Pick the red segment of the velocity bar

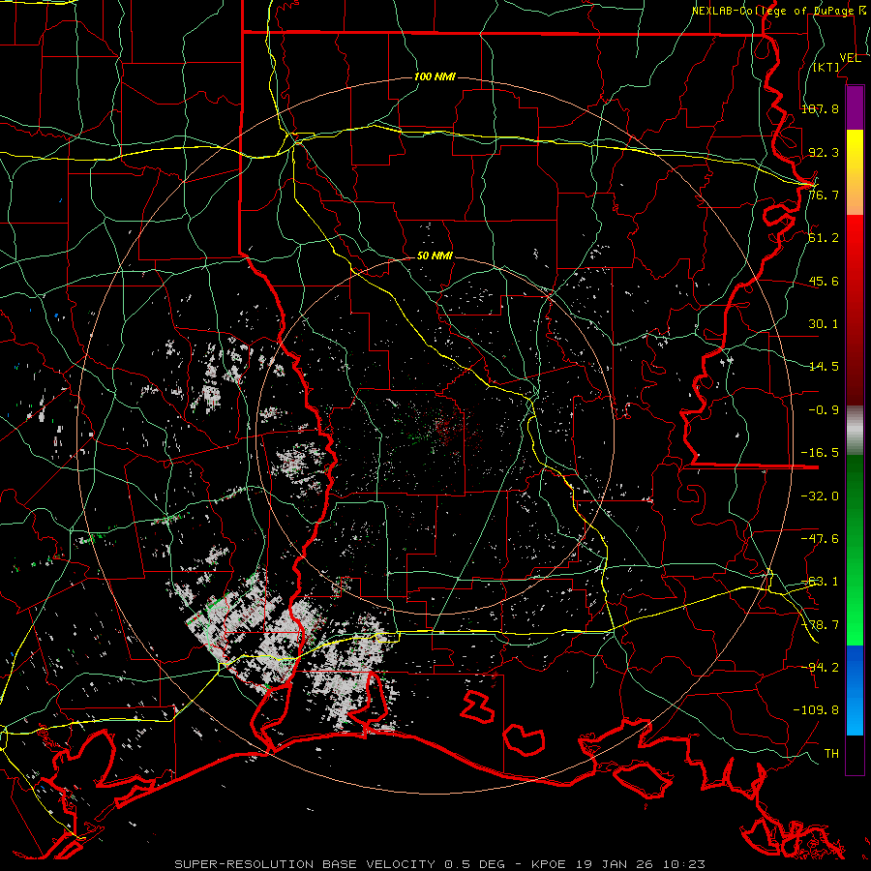coord(855,310)
